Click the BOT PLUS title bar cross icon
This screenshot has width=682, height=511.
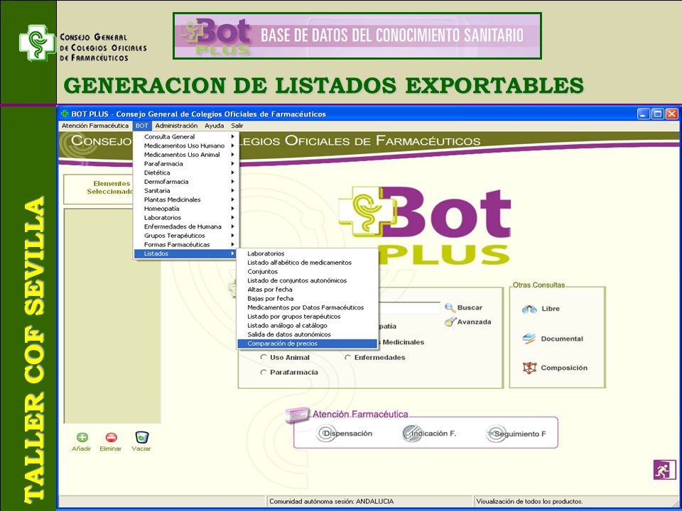[x=65, y=114]
